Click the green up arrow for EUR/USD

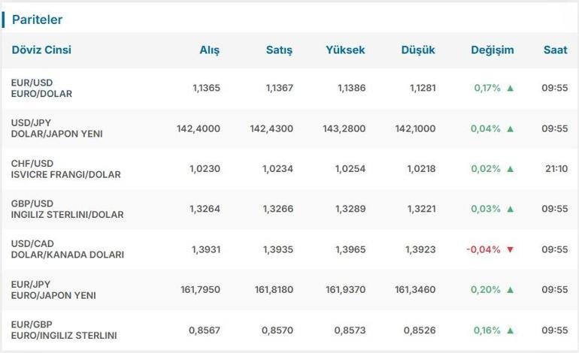coord(511,88)
